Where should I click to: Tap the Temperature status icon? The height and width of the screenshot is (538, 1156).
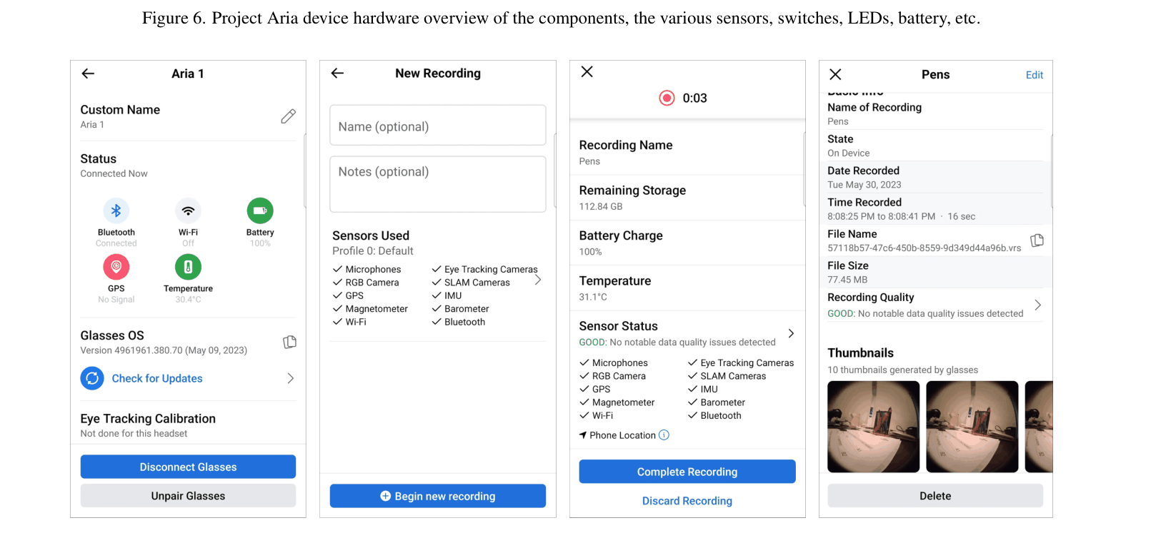[x=188, y=267]
